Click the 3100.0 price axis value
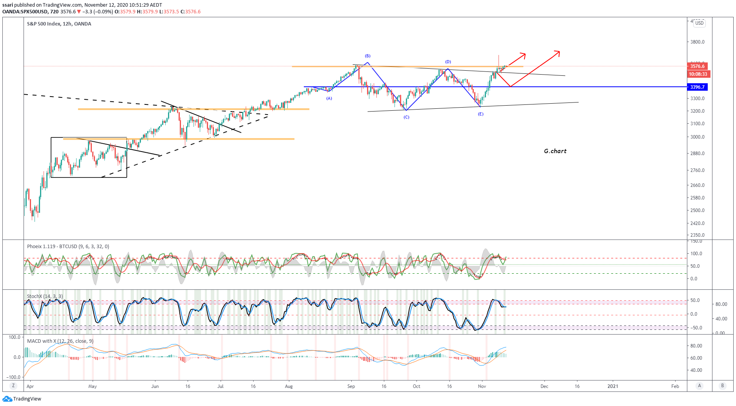This screenshot has height=406, width=736. [698, 124]
